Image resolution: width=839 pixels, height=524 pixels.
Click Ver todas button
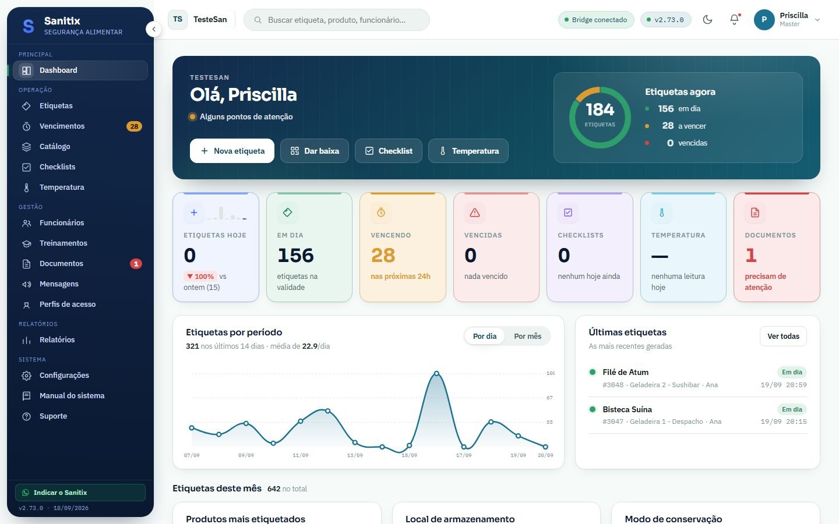[x=783, y=337]
